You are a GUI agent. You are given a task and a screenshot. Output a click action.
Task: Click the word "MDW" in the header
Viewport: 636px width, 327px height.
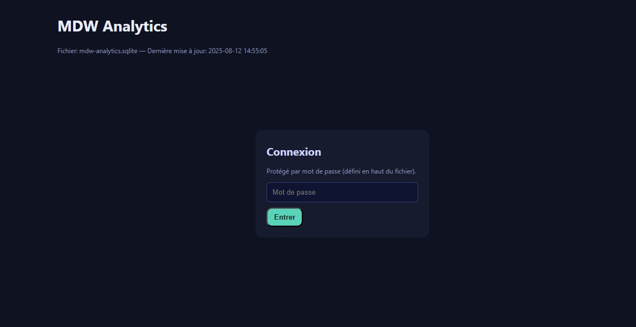78,26
